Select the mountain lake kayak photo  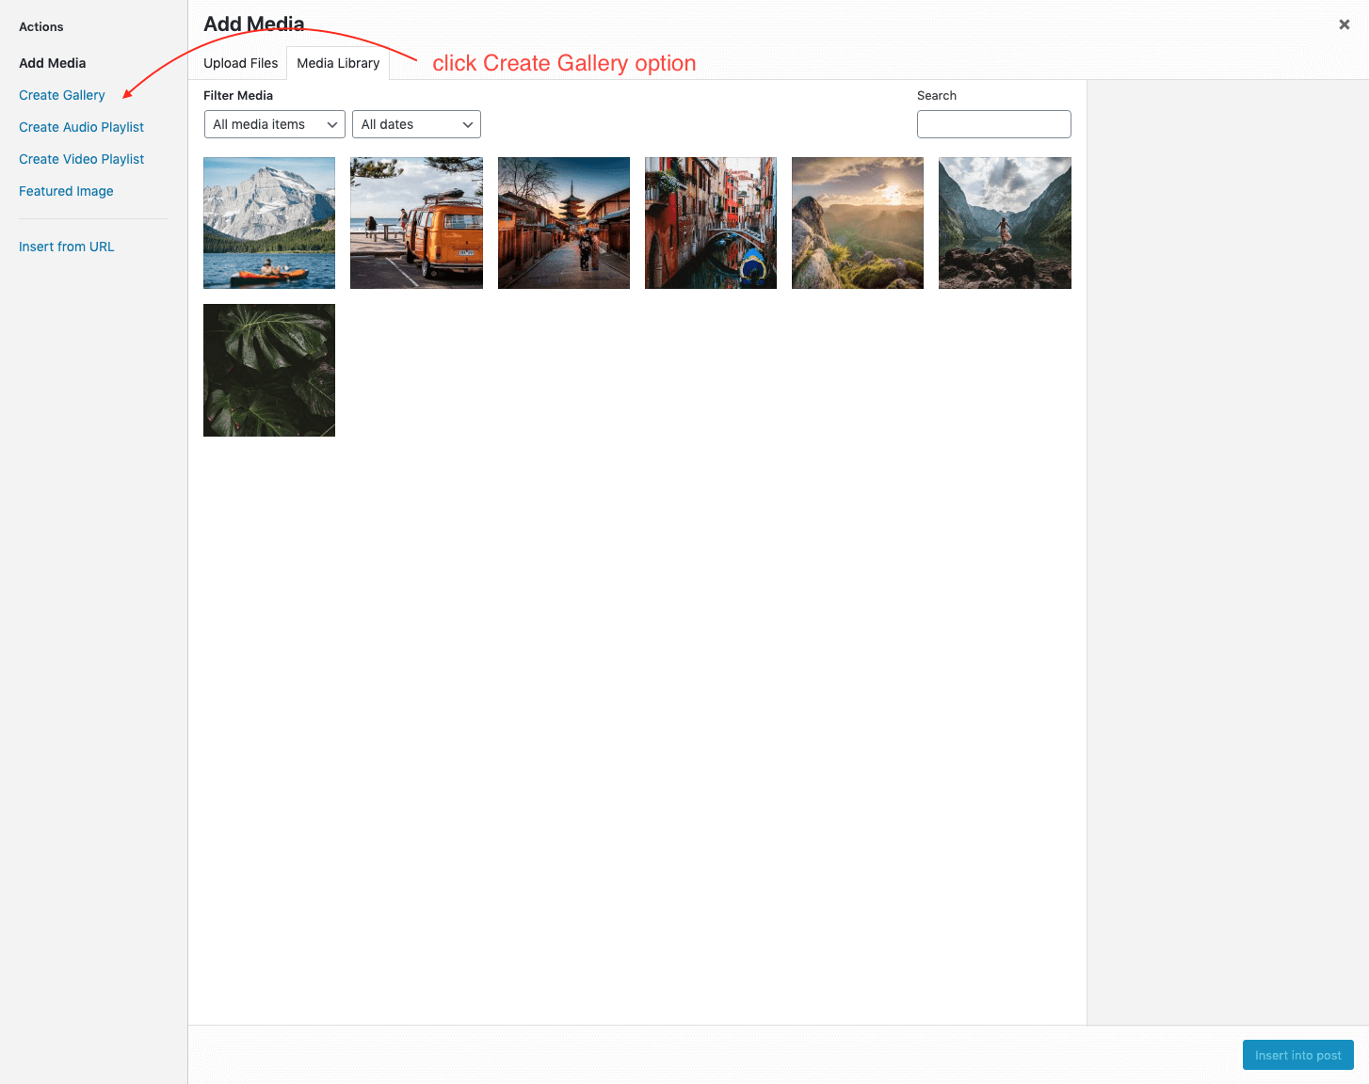[269, 223]
